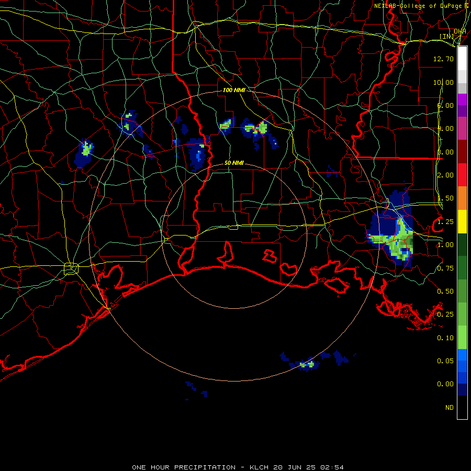Click the westernmost isolated rain cell
The image size is (471, 471).
point(84,153)
